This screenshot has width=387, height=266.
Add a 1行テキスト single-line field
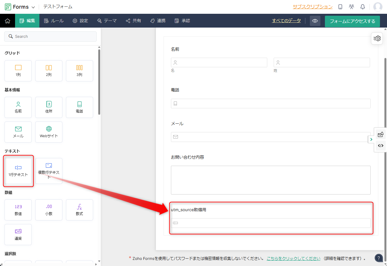[x=18, y=171]
